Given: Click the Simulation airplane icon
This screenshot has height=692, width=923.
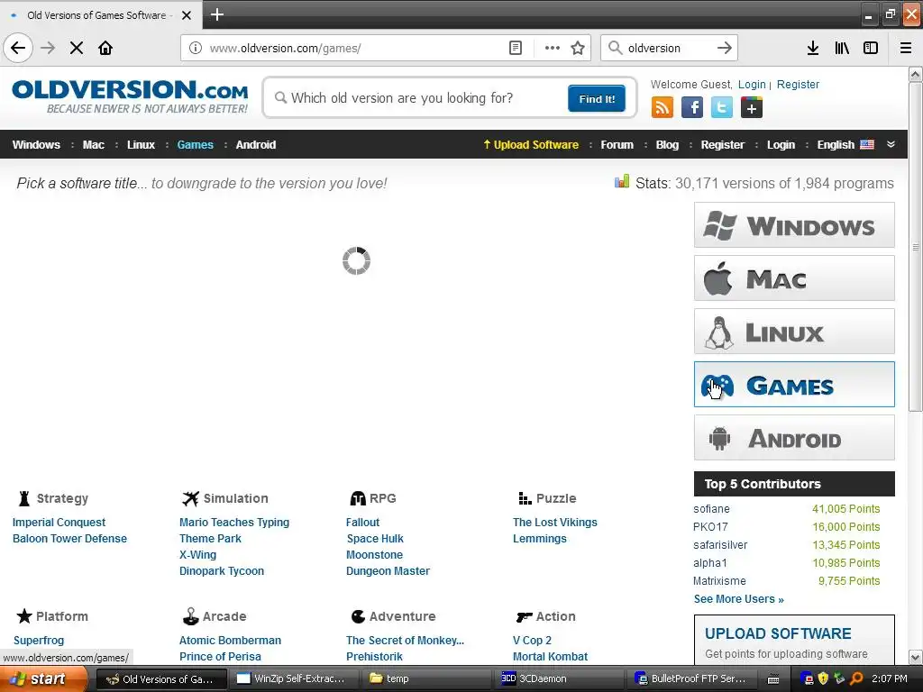Looking at the screenshot, I should [x=190, y=498].
